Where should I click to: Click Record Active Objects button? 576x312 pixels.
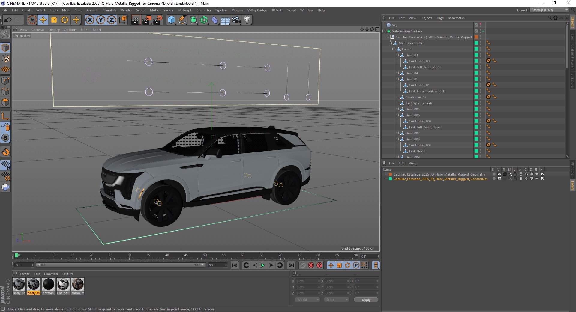coord(302,265)
